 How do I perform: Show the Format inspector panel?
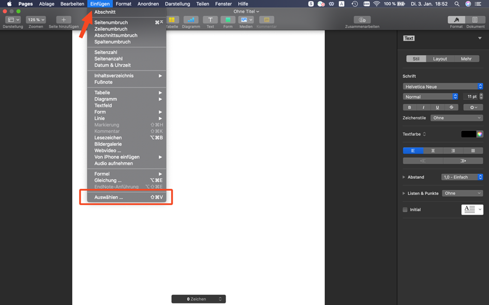456,20
